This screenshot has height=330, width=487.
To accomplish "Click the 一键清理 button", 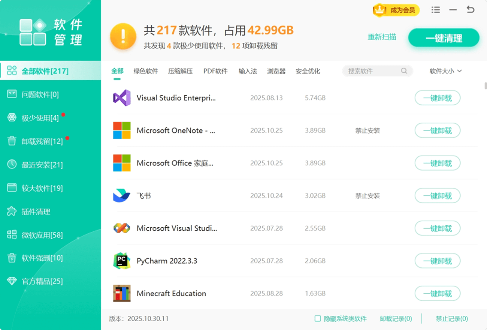I will 444,38.
